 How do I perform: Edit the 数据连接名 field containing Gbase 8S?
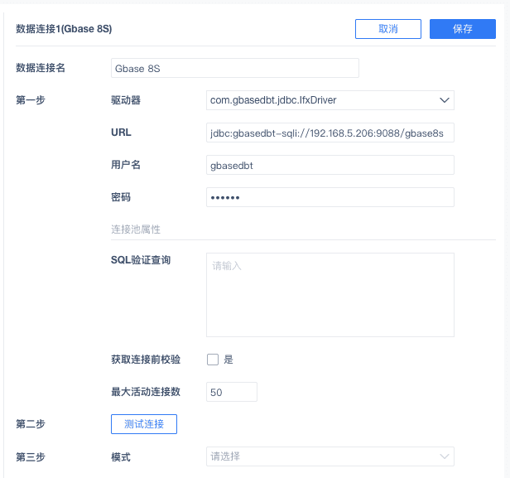[x=235, y=68]
